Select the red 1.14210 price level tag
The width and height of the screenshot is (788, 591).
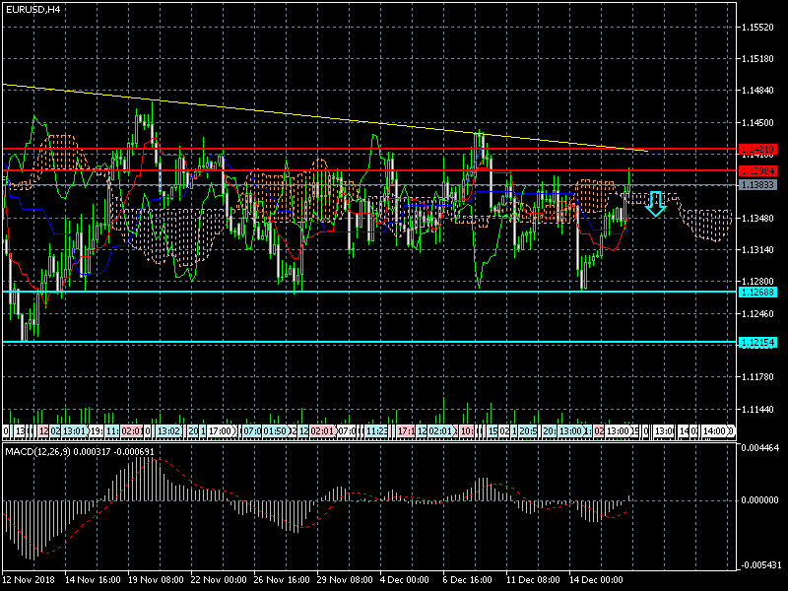coord(761,149)
